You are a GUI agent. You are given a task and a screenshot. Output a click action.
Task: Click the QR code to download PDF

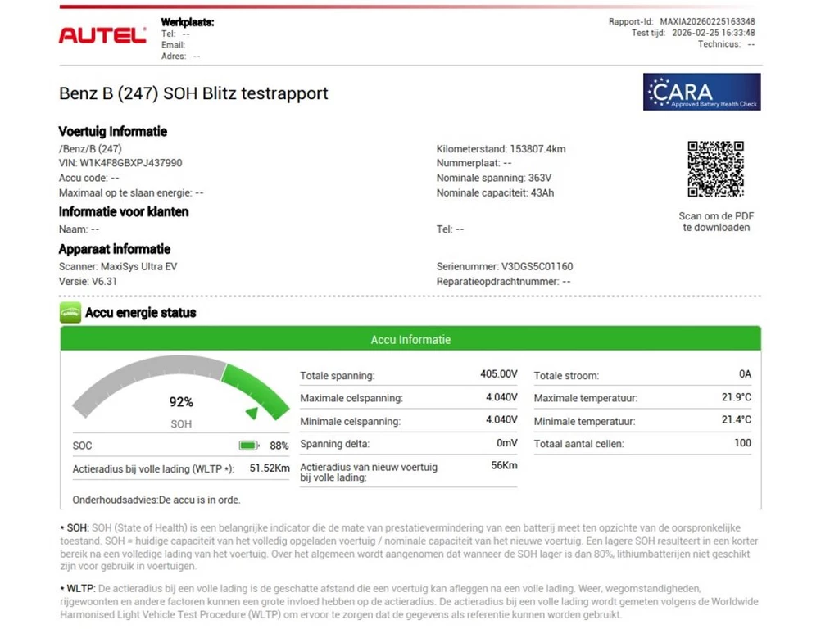point(715,169)
